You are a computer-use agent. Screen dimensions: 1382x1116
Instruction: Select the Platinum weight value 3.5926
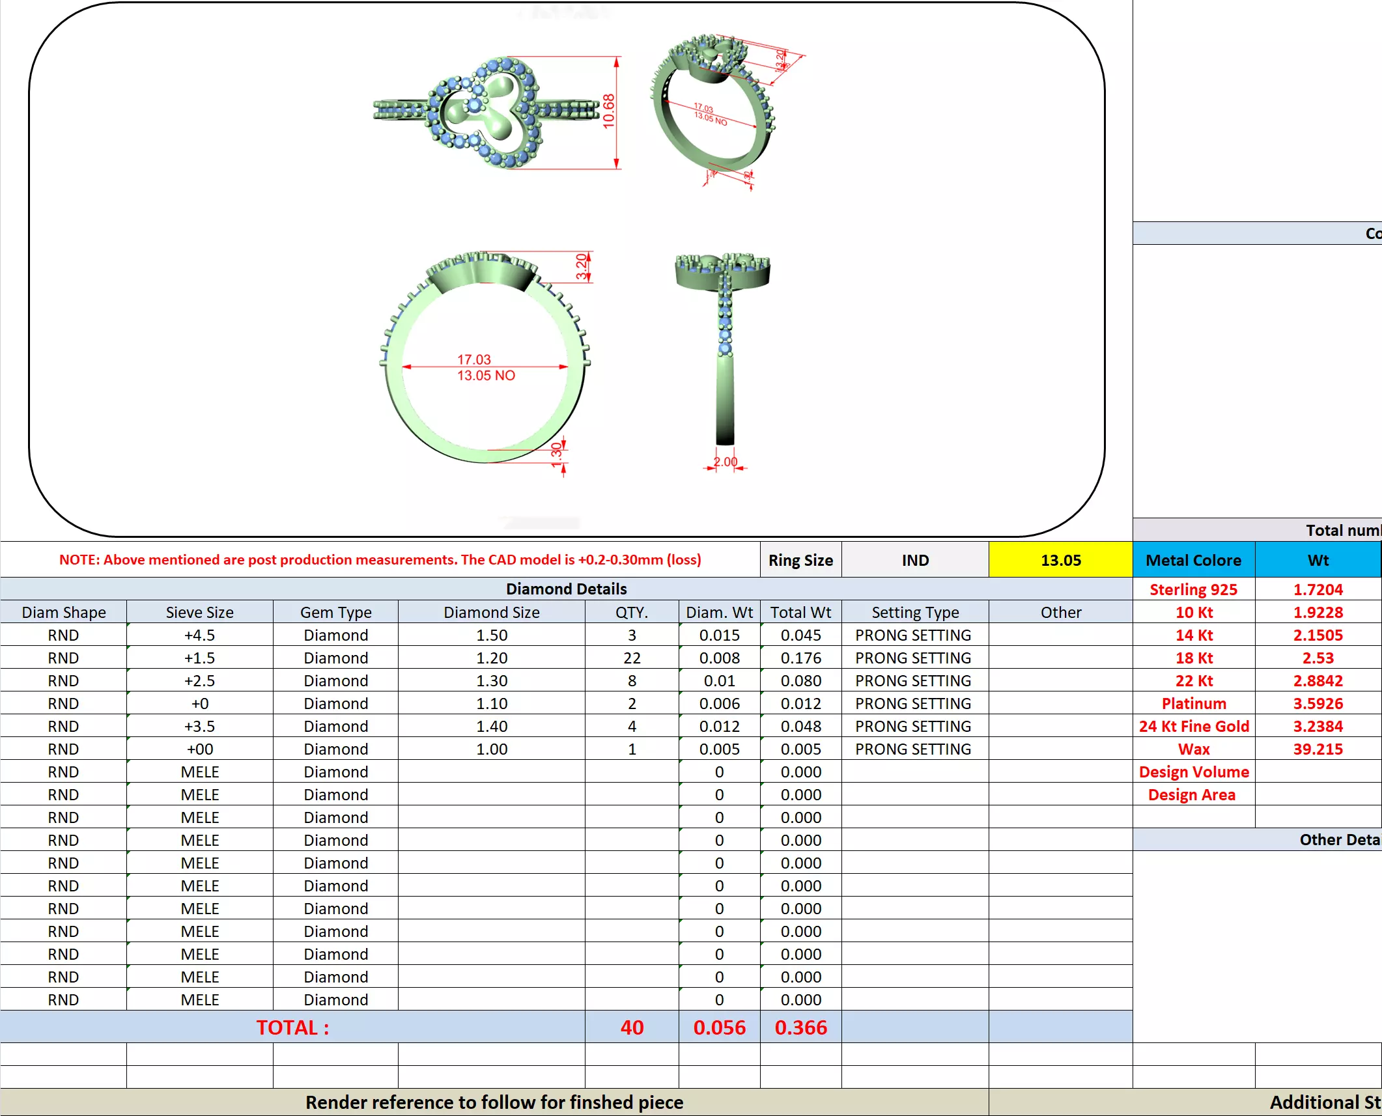pyautogui.click(x=1318, y=703)
